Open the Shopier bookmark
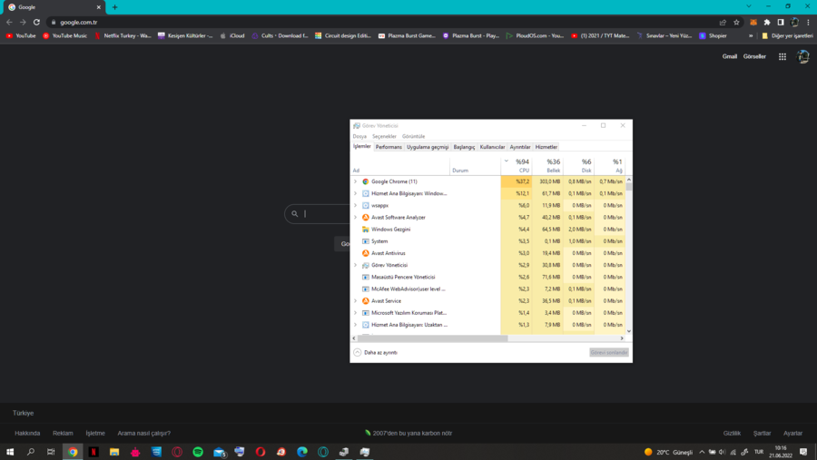 [713, 36]
